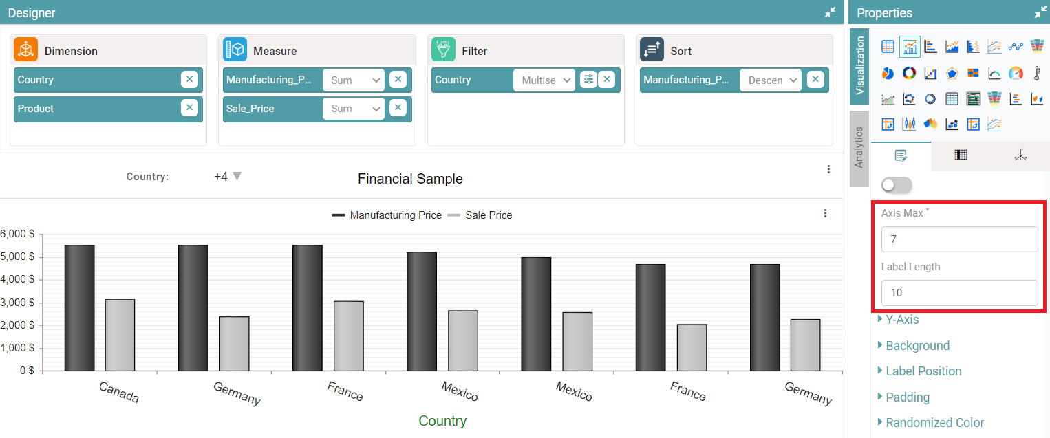Toggle the switch above Axis Max

[897, 185]
